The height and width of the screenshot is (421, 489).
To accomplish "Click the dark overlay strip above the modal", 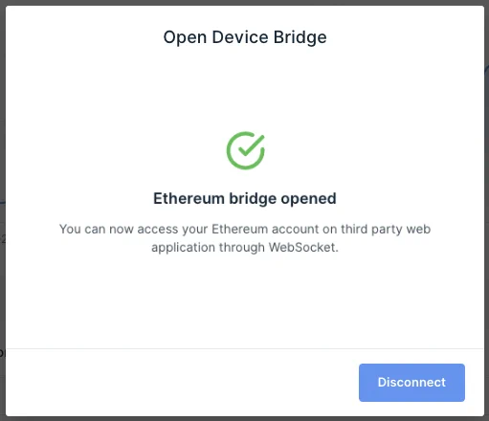I will [x=244, y=3].
